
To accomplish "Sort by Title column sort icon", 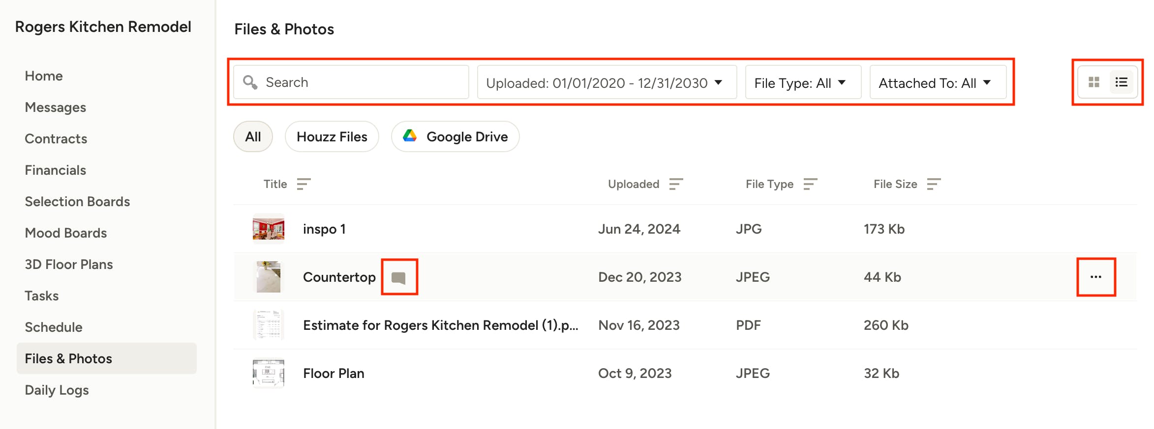I will click(x=304, y=184).
